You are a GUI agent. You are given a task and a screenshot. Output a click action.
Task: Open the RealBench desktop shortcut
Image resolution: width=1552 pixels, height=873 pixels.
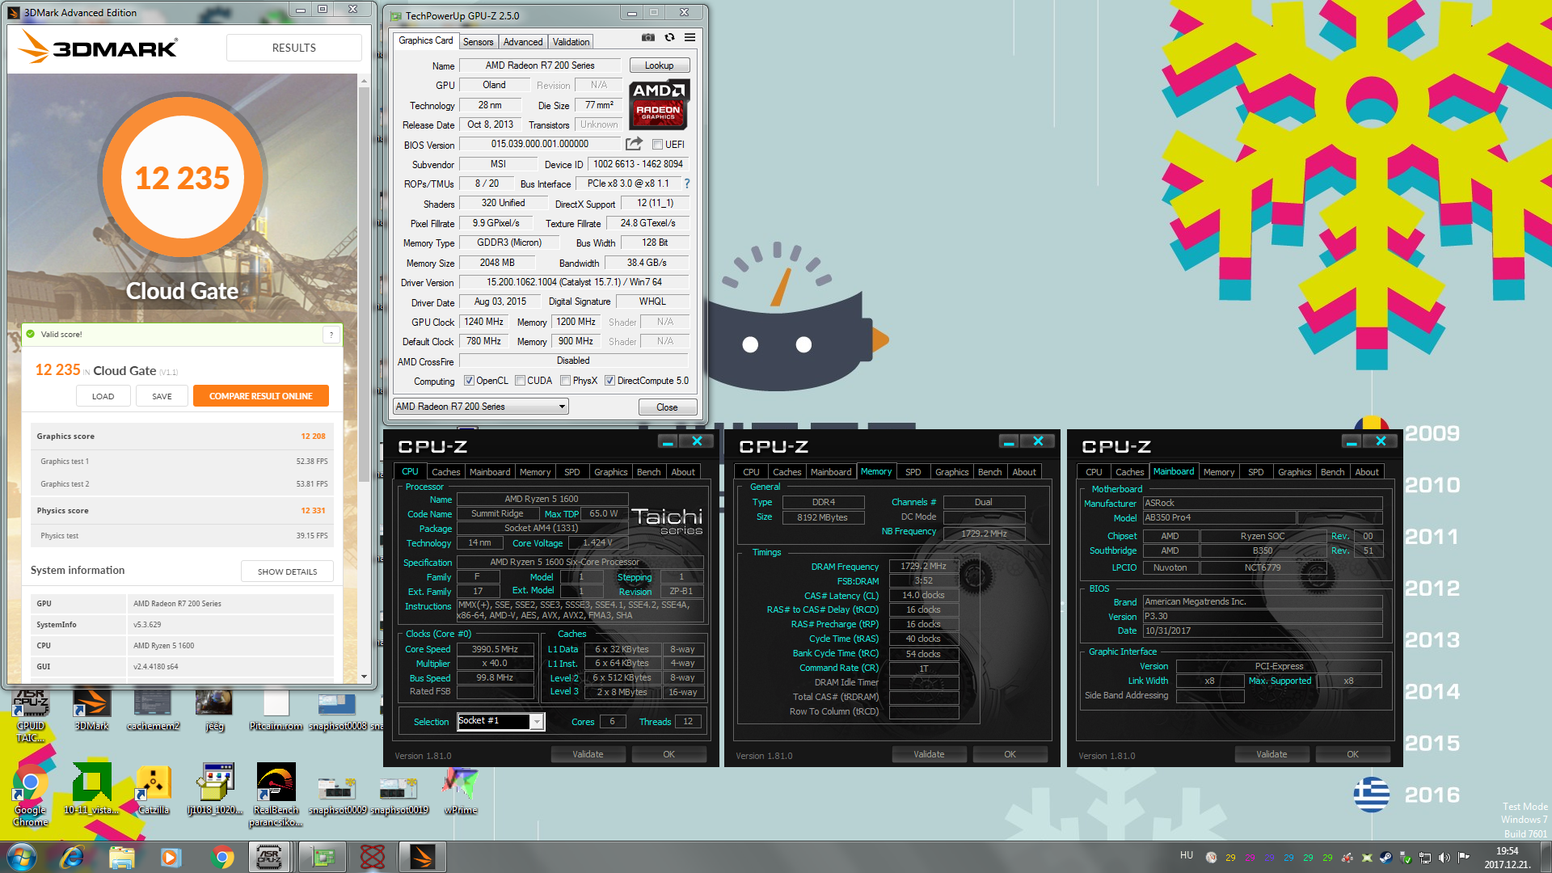(x=276, y=795)
